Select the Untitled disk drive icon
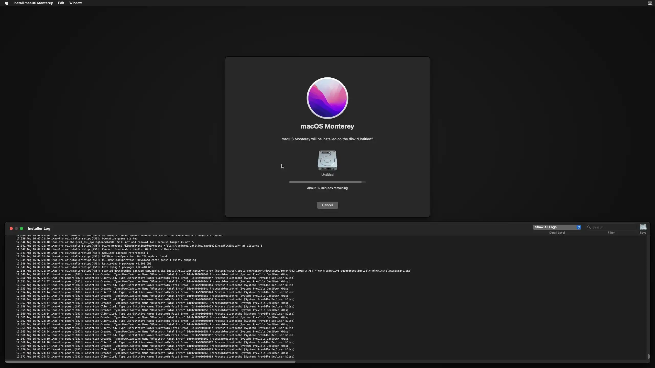This screenshot has width=655, height=368. click(x=327, y=160)
